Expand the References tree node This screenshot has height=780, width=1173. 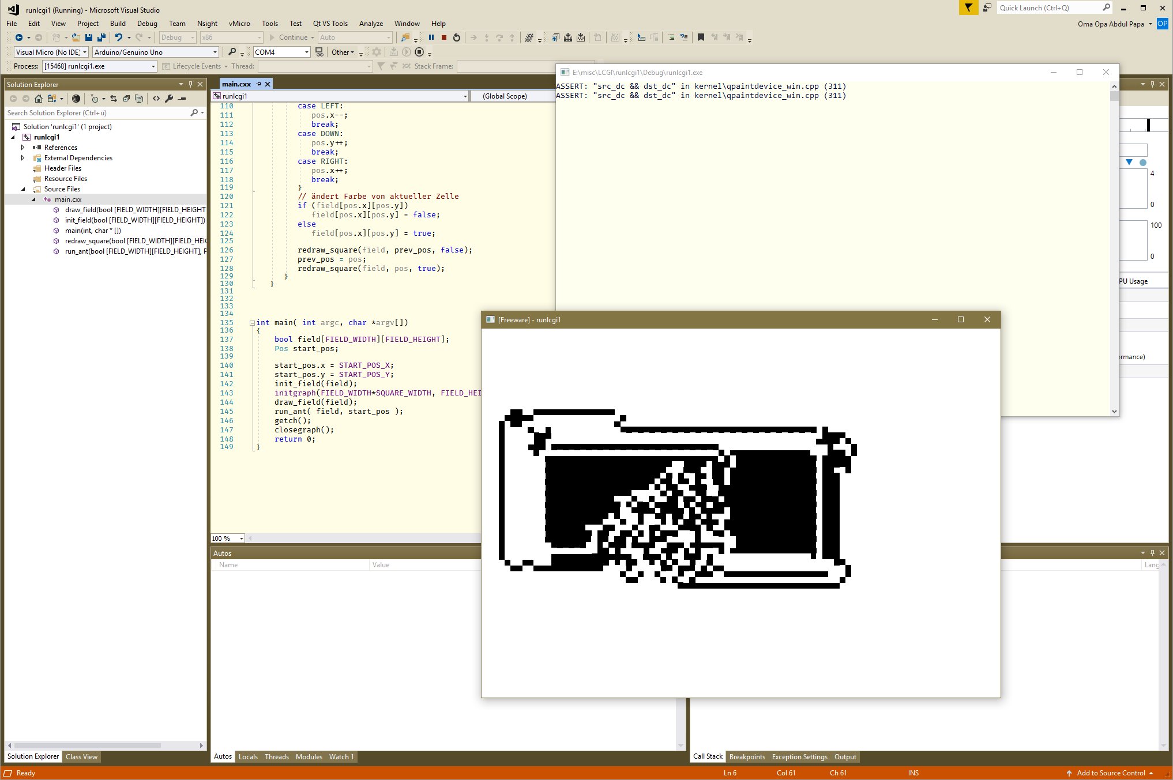23,148
